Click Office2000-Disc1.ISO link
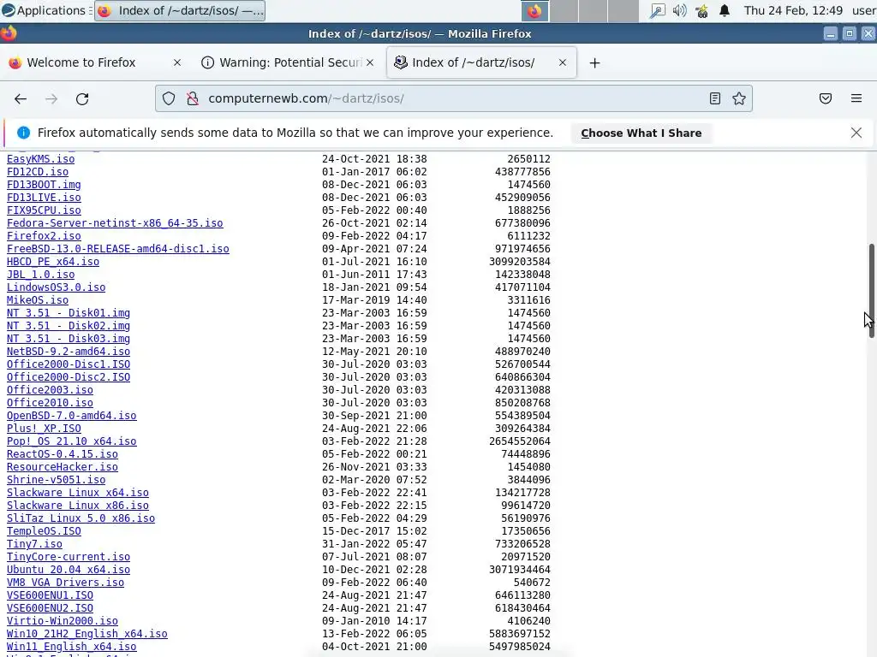 pos(69,364)
